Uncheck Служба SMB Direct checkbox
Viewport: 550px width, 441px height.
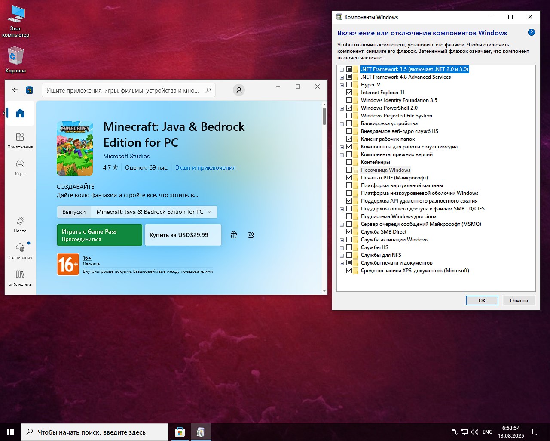click(349, 232)
